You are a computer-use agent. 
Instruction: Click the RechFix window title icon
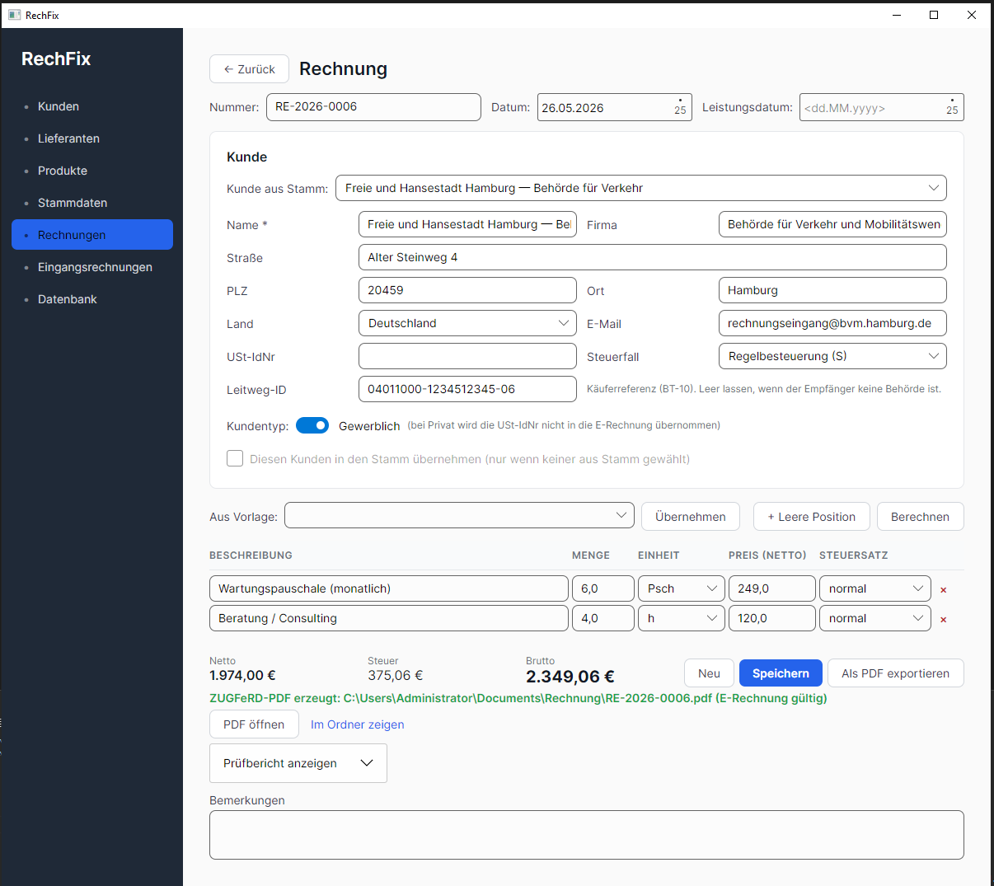(14, 15)
